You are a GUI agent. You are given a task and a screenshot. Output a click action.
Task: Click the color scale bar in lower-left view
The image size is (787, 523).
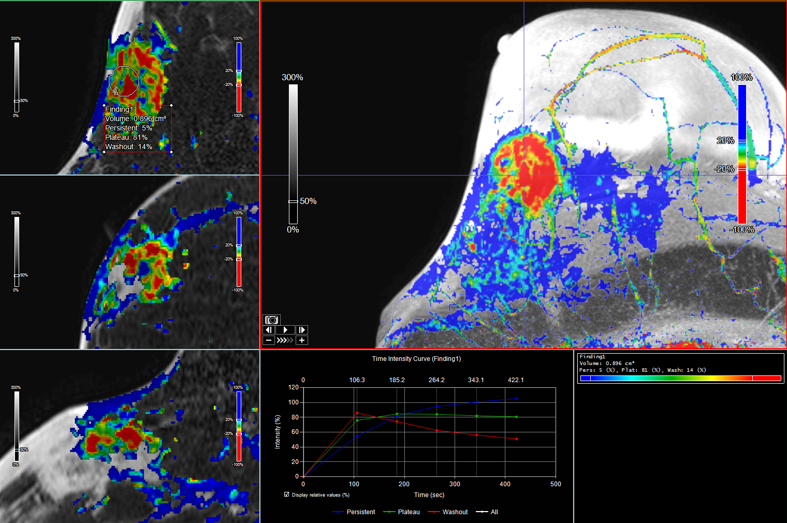239,426
